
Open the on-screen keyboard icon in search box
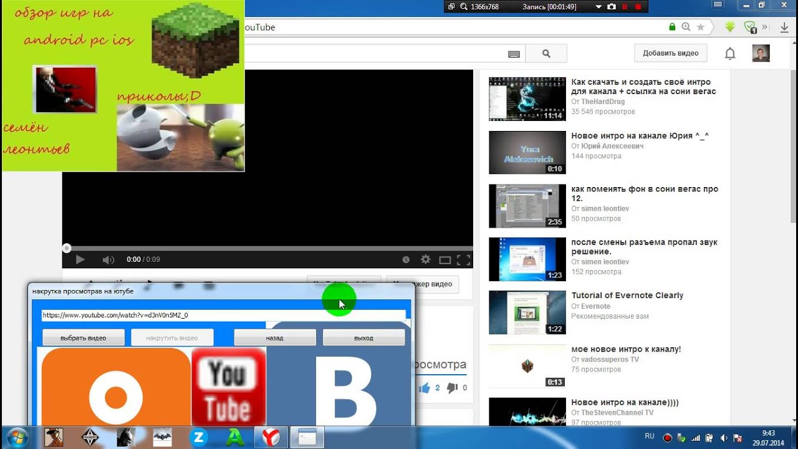point(514,54)
